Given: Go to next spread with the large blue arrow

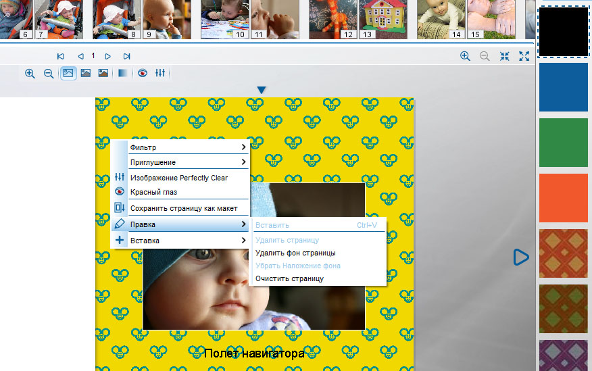Looking at the screenshot, I should [521, 257].
